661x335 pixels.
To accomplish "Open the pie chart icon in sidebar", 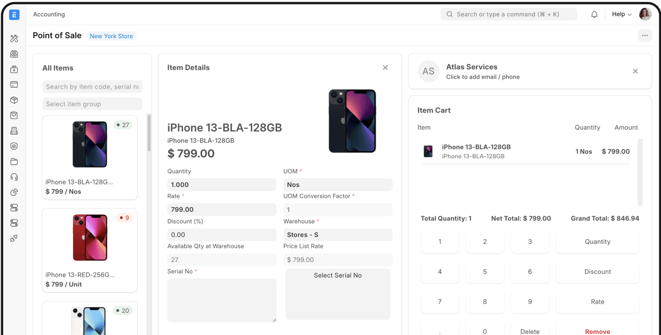I will point(14,192).
